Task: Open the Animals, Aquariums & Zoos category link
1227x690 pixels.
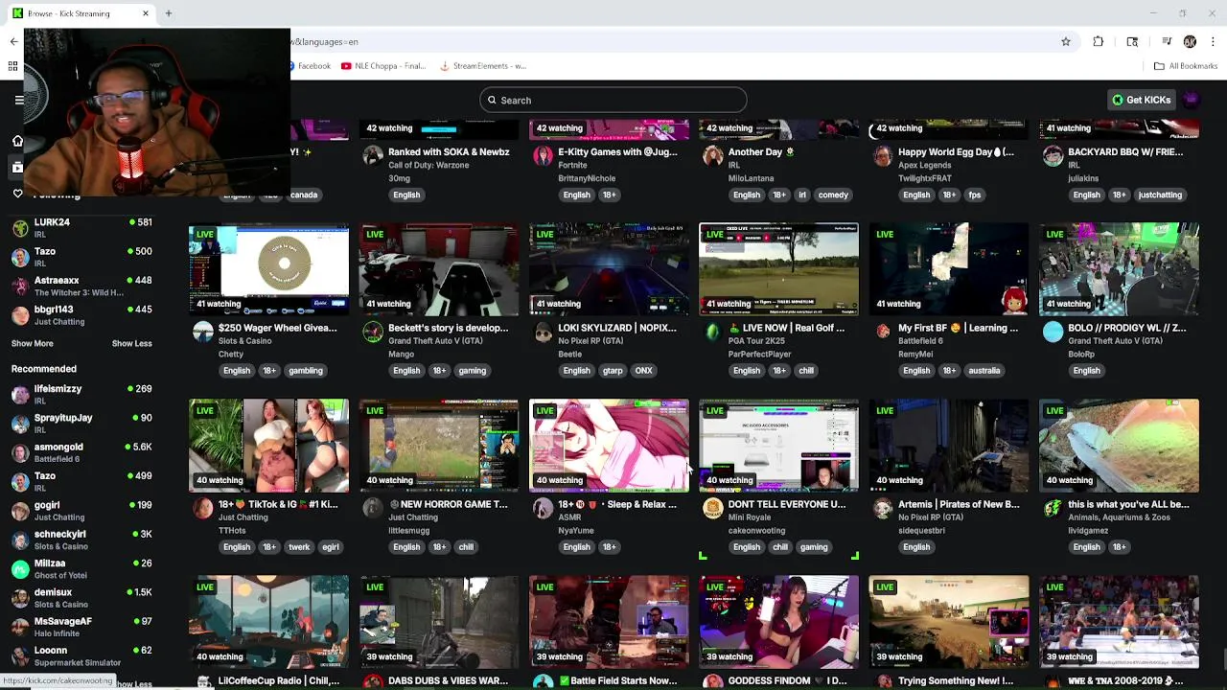Action: (1119, 517)
